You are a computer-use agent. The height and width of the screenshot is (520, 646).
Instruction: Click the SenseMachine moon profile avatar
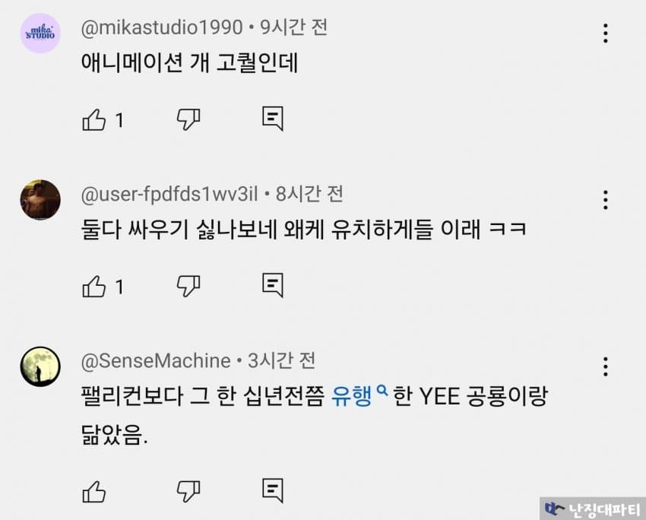[40, 366]
